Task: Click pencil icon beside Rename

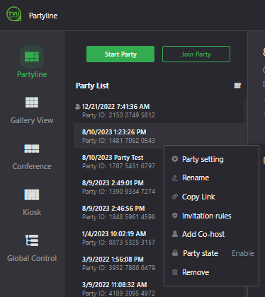Action: point(175,177)
